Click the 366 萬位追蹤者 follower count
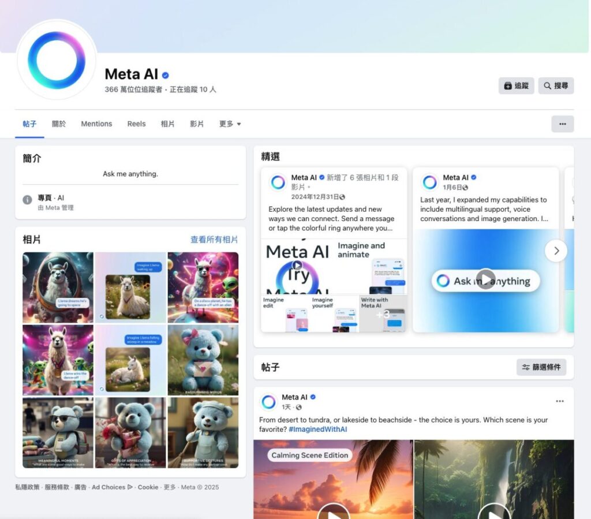591x519 pixels. click(133, 89)
